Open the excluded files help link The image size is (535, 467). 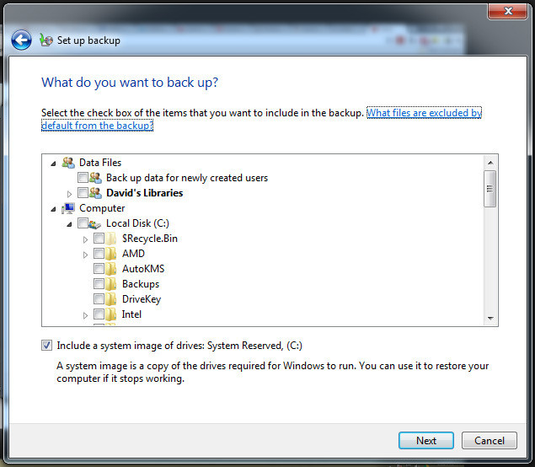click(x=424, y=113)
